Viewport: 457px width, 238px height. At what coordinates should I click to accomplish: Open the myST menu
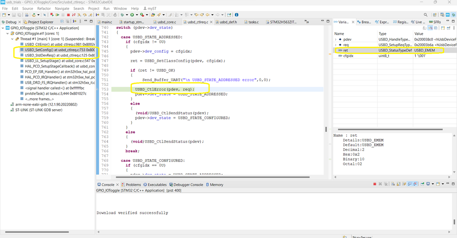click(x=150, y=8)
